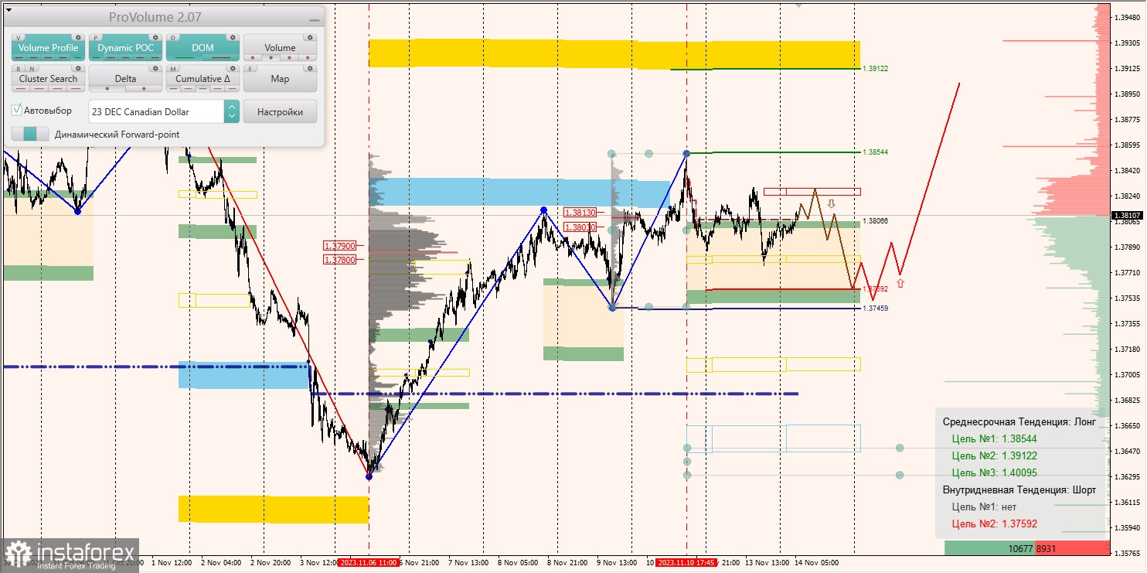Select green-dash segment under Volume Profile
The image size is (1147, 573).
[x=77, y=58]
